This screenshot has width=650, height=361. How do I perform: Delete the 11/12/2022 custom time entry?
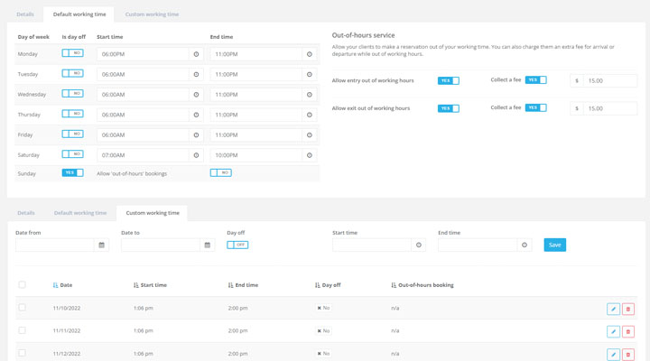[x=628, y=355]
